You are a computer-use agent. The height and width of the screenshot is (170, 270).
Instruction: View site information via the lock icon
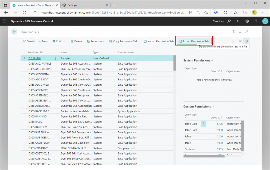click(35, 12)
